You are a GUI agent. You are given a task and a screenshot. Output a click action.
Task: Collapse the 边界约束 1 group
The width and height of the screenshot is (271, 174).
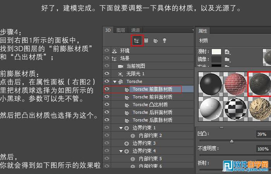point(121,128)
